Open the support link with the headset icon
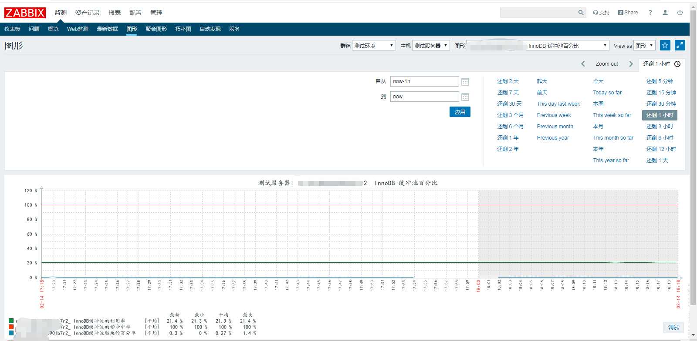 click(601, 13)
